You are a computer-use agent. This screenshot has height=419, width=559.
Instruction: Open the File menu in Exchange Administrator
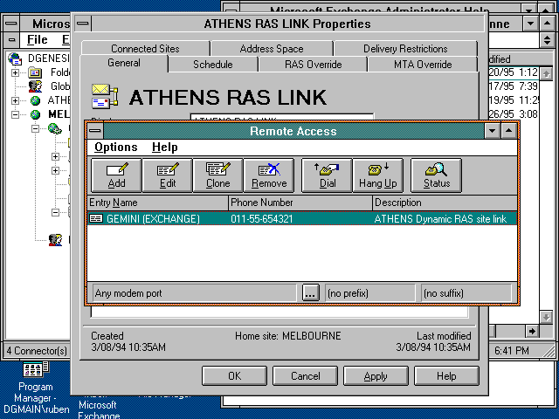(37, 39)
